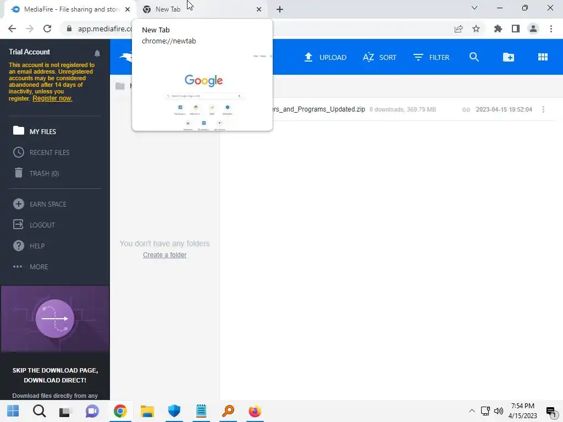Toggle the Chrome side panel
This screenshot has width=563, height=422.
point(516,29)
